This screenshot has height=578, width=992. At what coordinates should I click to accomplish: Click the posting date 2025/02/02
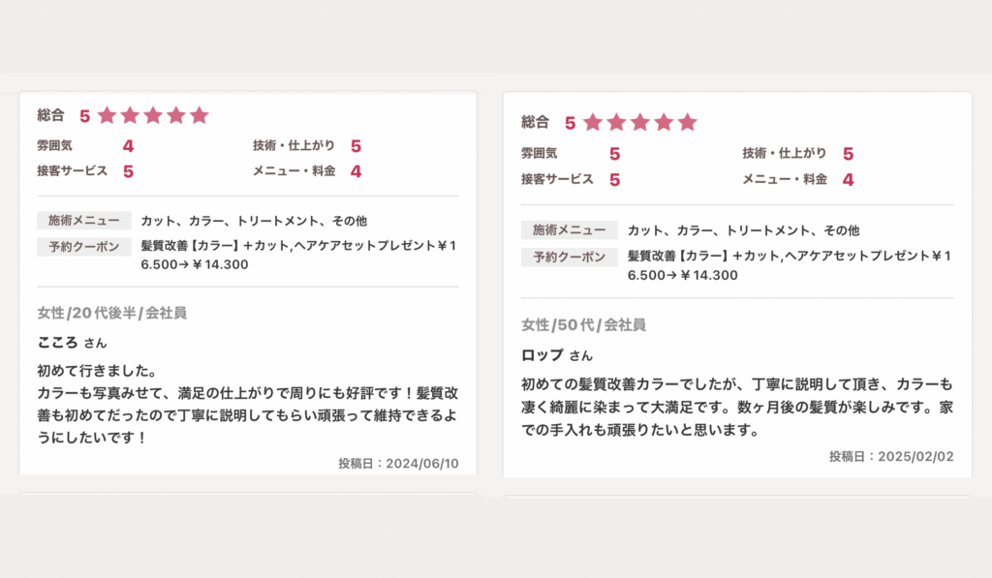[891, 456]
